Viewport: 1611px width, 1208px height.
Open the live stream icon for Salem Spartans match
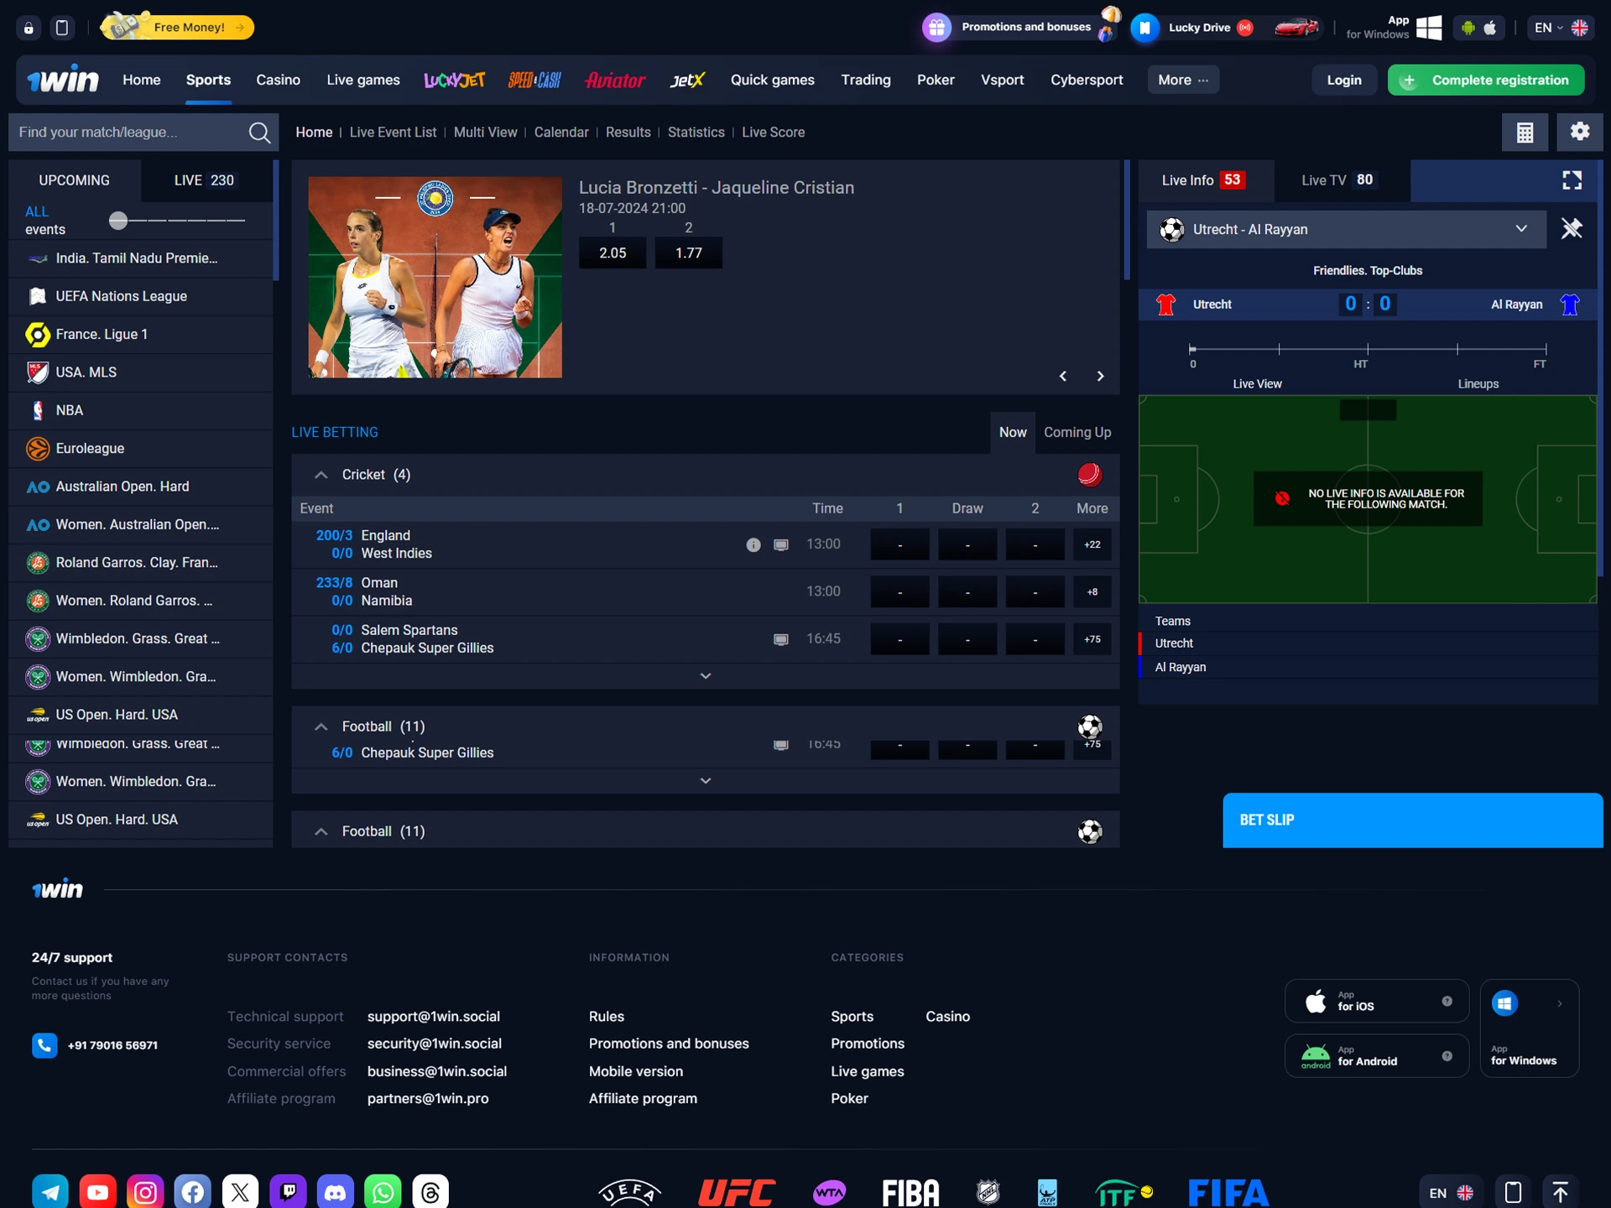(781, 638)
